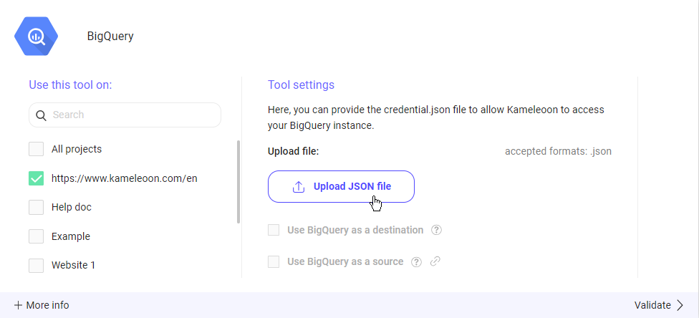Enable Use BigQuery as a destination
Viewport: 699px width, 318px height.
(x=274, y=231)
